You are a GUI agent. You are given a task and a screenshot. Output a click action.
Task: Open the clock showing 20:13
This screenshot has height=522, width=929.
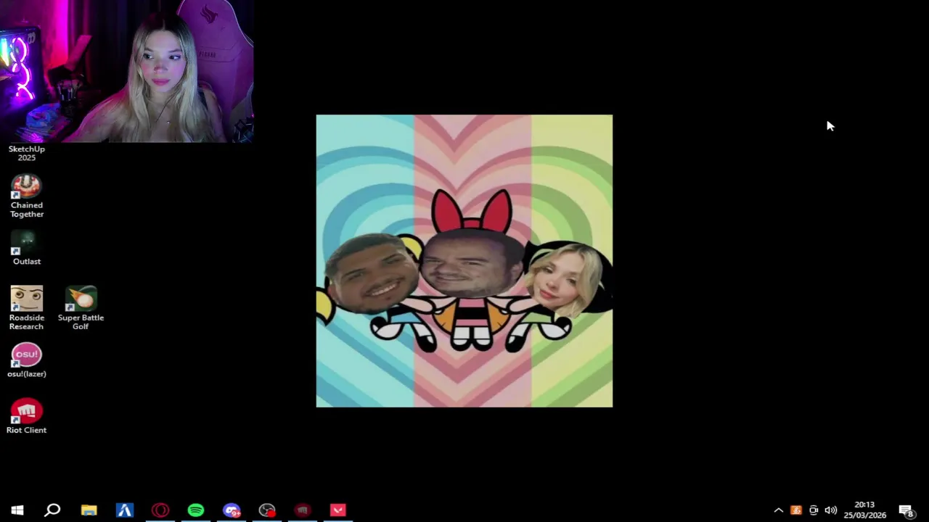click(x=864, y=510)
